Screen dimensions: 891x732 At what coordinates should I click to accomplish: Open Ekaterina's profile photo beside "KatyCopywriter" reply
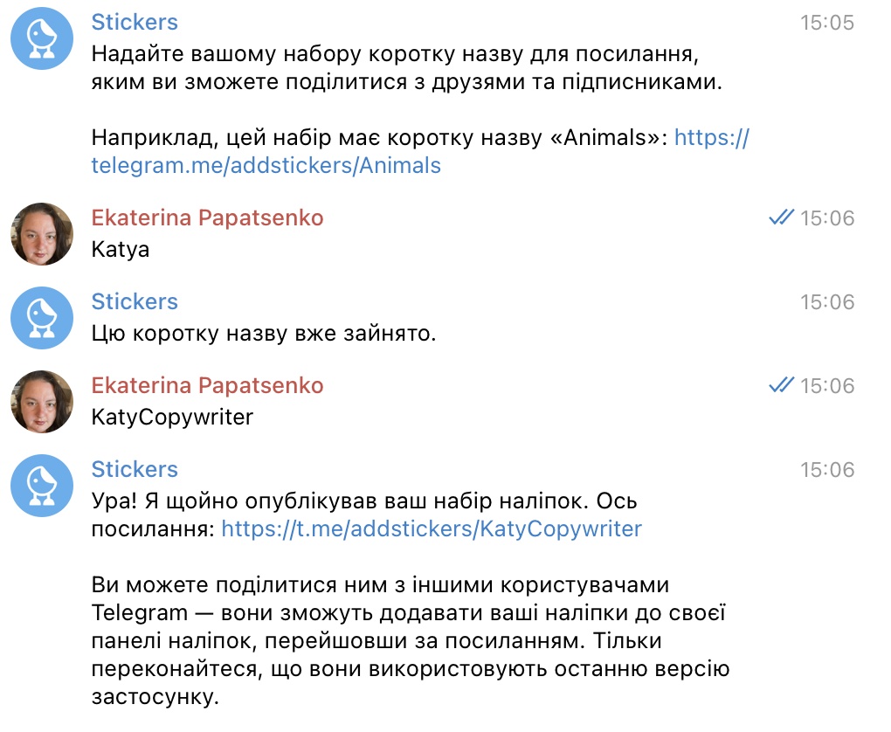pyautogui.click(x=42, y=402)
